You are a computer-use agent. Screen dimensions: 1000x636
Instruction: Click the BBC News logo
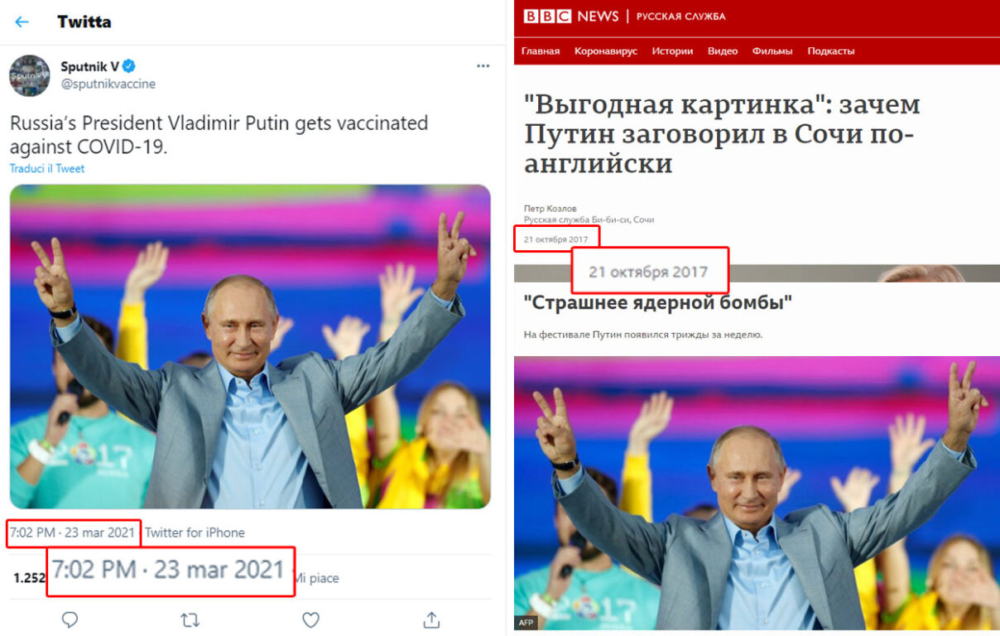(x=571, y=16)
